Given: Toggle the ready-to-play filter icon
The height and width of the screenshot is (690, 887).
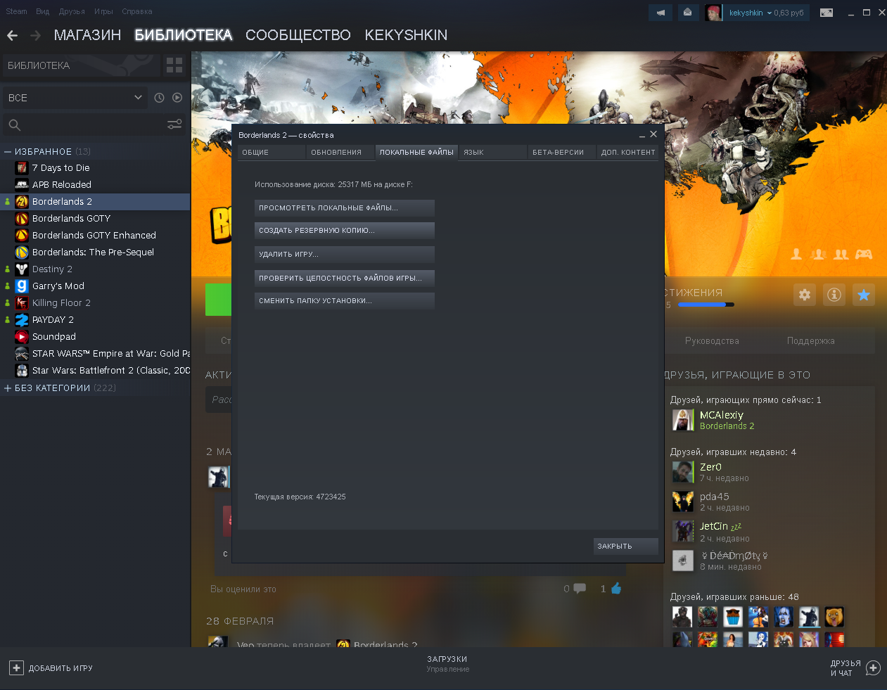Looking at the screenshot, I should coord(177,98).
